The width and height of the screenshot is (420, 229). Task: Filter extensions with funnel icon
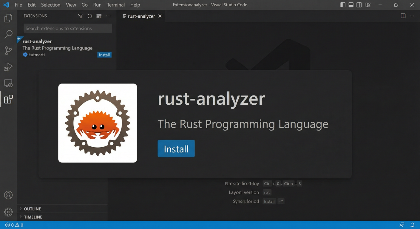pos(81,16)
